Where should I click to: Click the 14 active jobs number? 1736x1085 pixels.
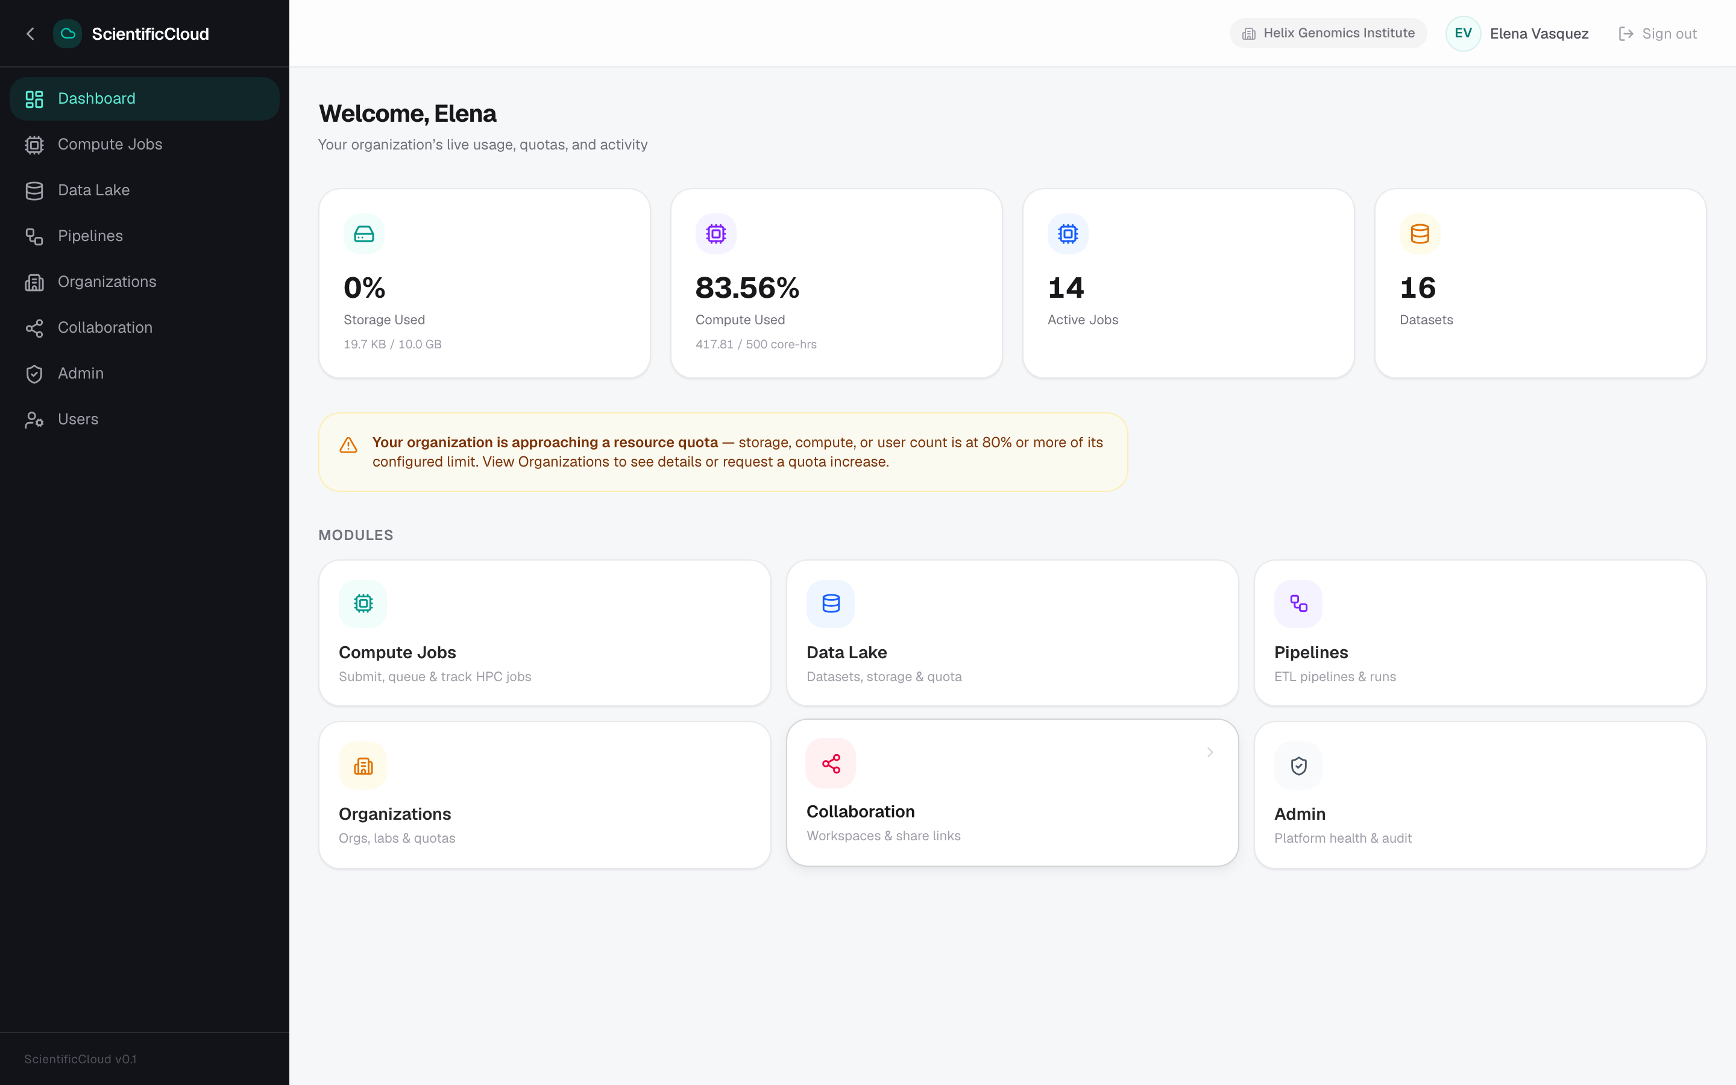pos(1066,288)
